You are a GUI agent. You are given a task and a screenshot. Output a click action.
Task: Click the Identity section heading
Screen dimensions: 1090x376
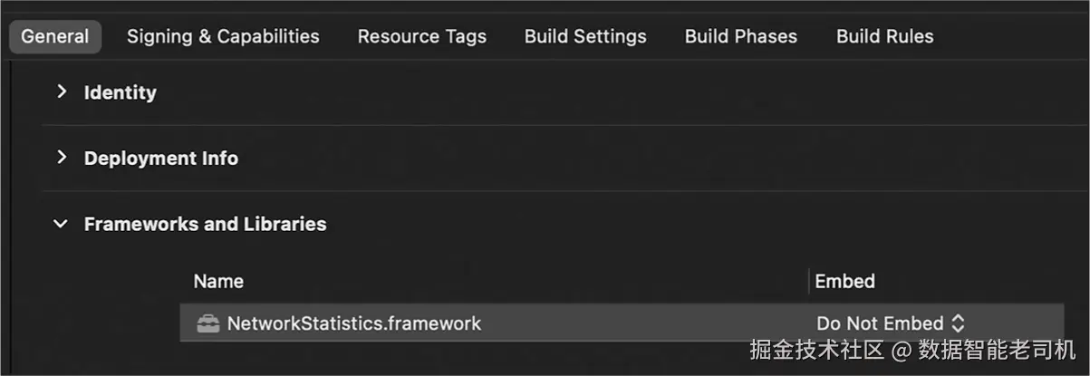tap(120, 92)
